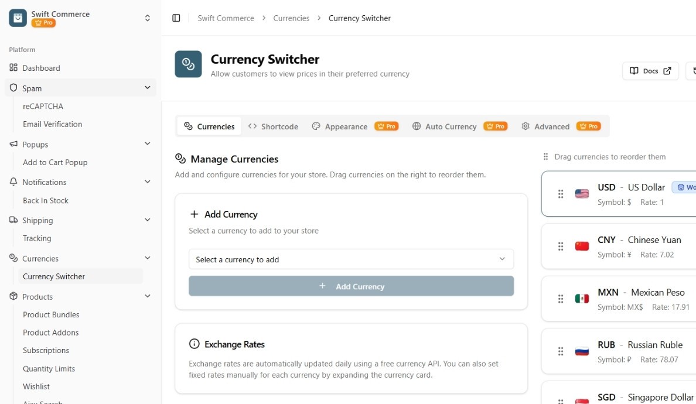Collapse the Spam menu section
696x404 pixels.
147,88
